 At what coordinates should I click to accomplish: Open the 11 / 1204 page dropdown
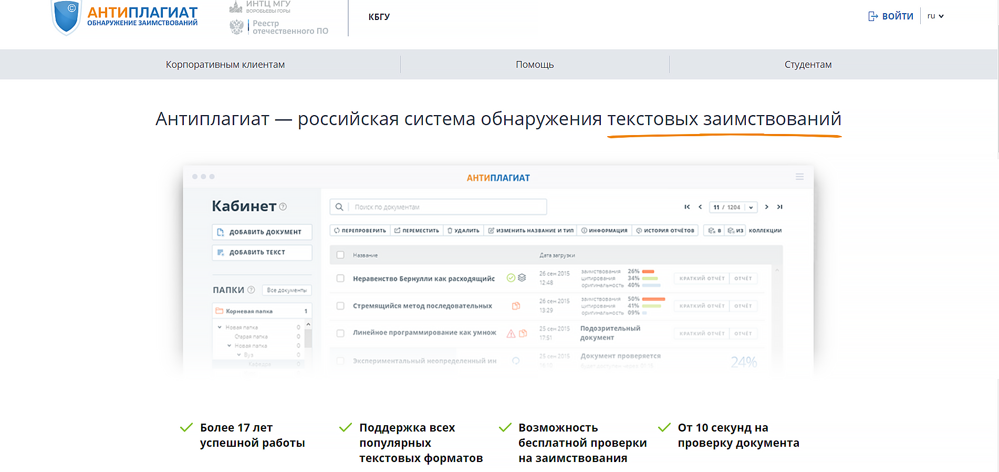pos(733,207)
